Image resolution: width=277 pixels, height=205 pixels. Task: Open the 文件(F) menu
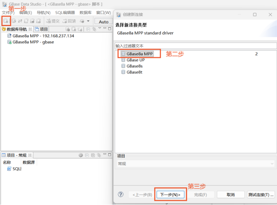click(x=8, y=13)
